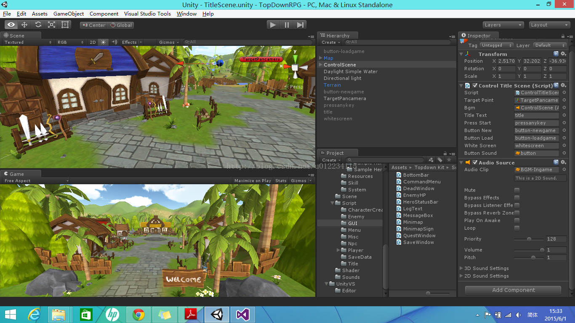Open the Textured shading mode dropdown
This screenshot has width=575, height=323.
click(x=28, y=42)
